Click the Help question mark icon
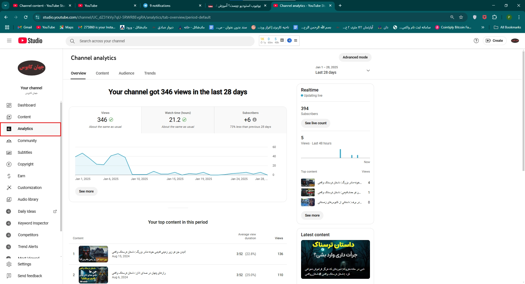This screenshot has height=284, width=525. [476, 41]
